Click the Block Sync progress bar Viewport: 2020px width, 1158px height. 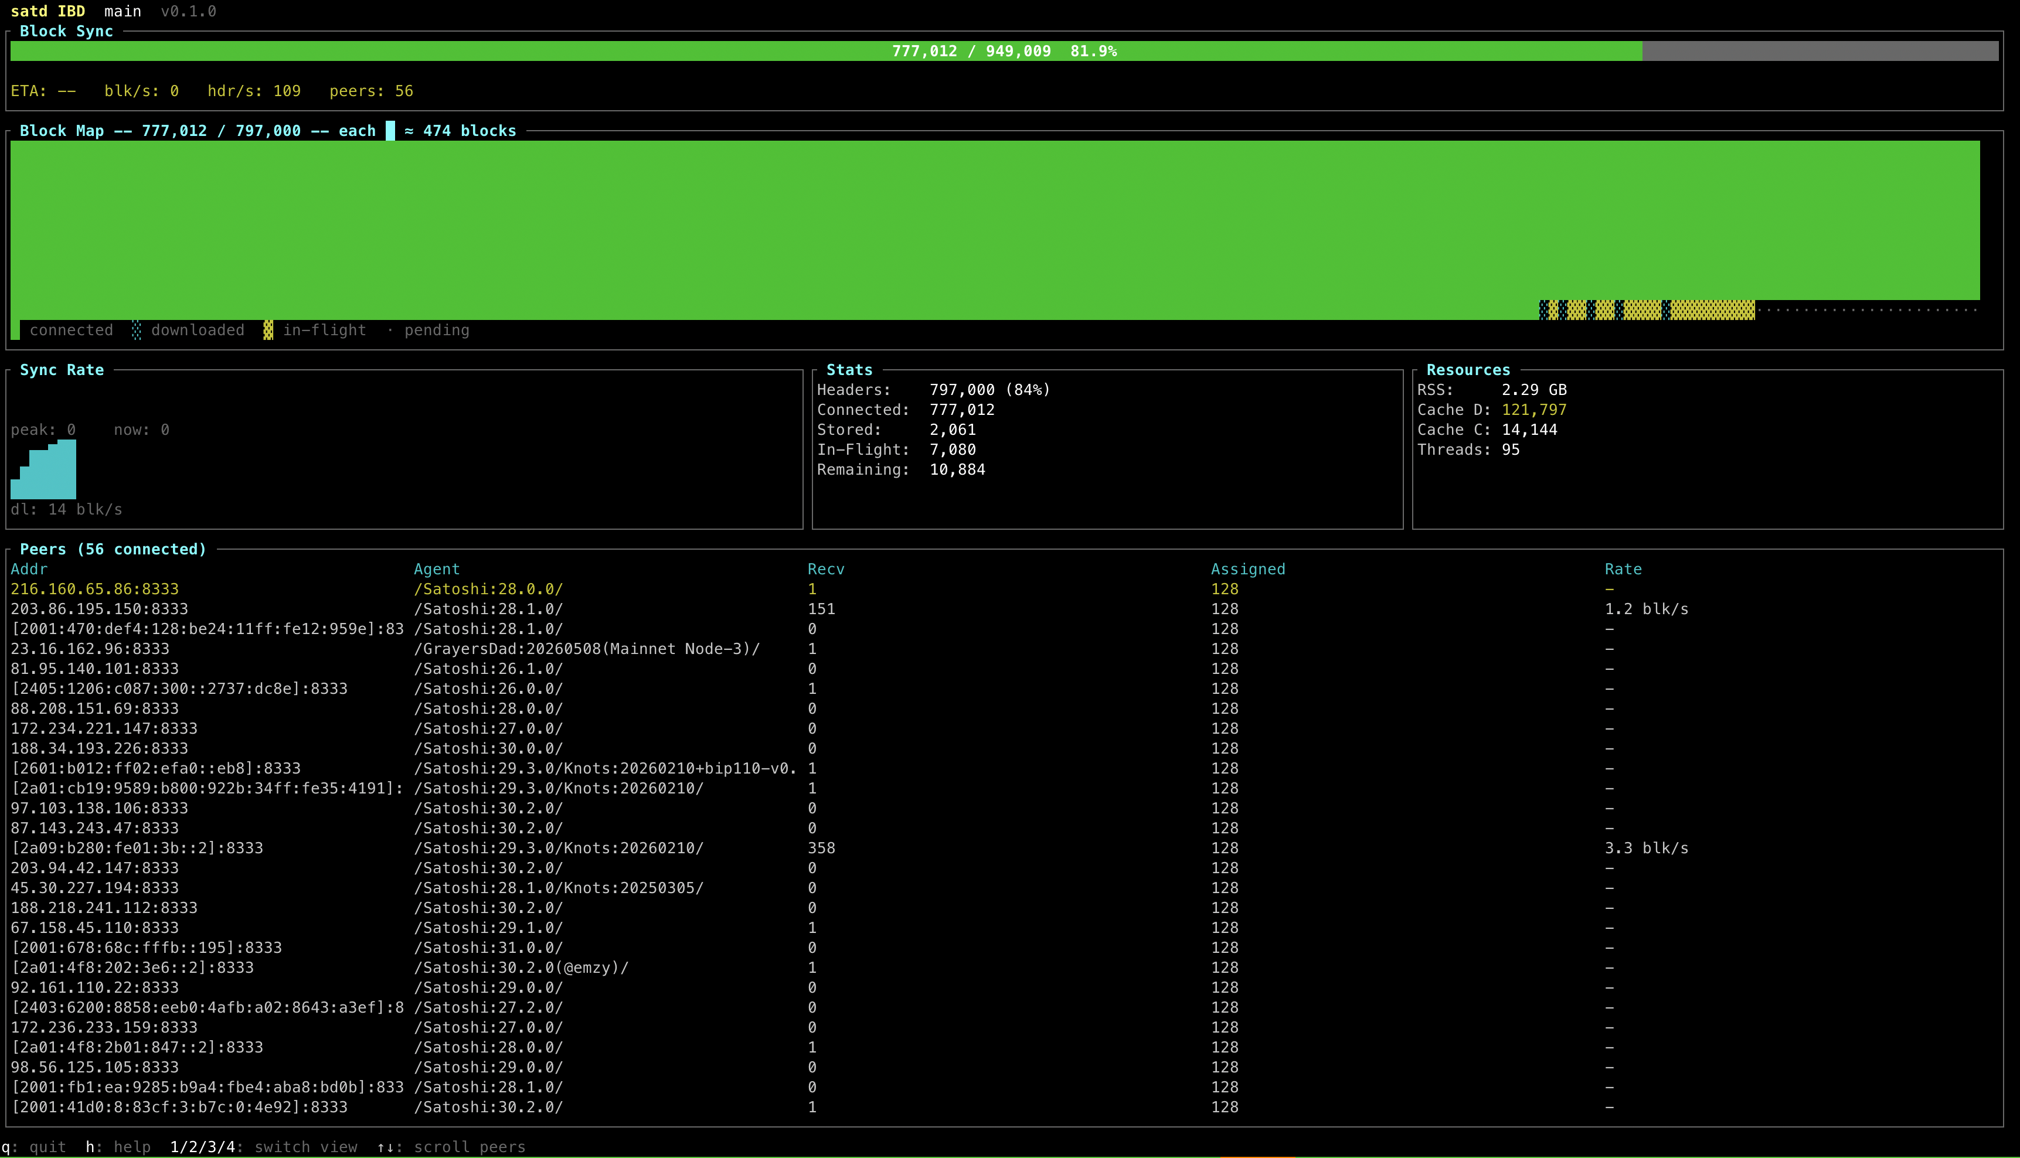click(1005, 51)
